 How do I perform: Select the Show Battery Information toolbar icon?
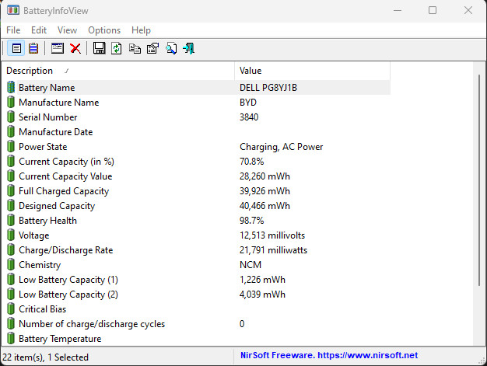(x=16, y=48)
